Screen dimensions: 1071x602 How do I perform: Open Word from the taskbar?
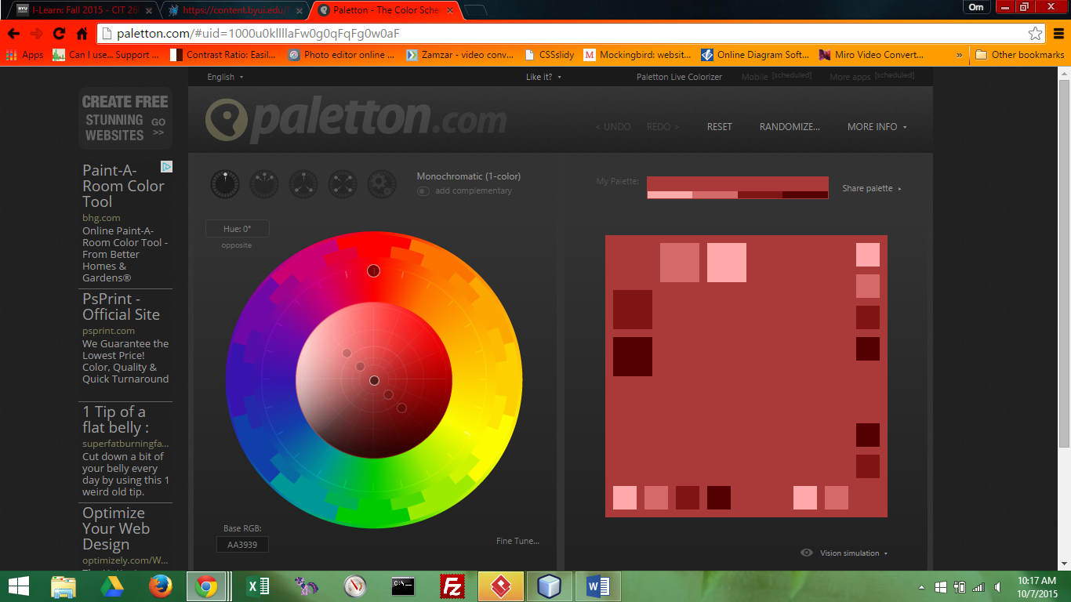pos(598,586)
